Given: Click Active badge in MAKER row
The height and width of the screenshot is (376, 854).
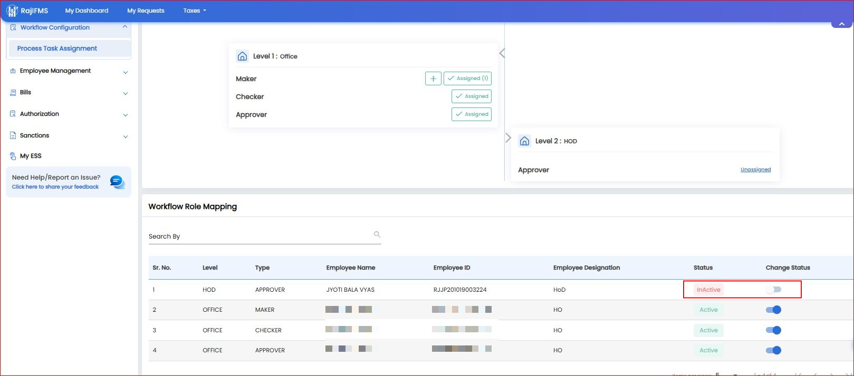Looking at the screenshot, I should tap(708, 310).
